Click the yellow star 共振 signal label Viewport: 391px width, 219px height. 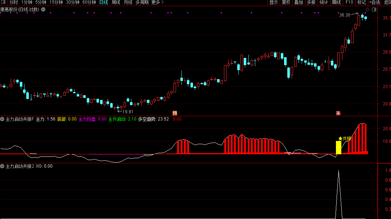pyautogui.click(x=345, y=138)
